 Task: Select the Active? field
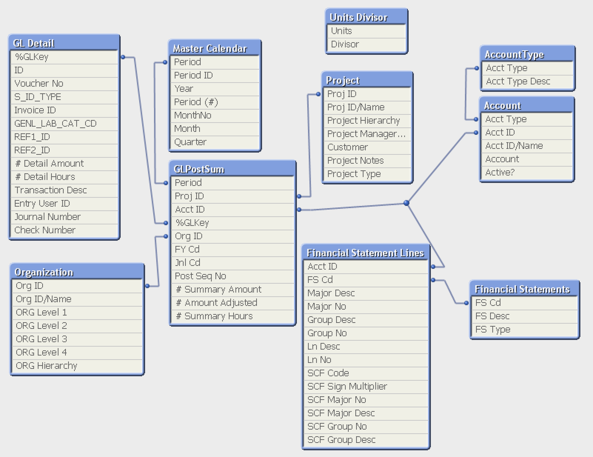[527, 173]
